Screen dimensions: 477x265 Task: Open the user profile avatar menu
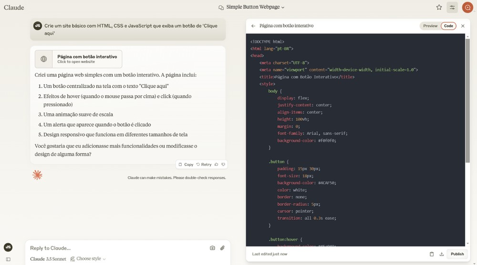(x=467, y=7)
